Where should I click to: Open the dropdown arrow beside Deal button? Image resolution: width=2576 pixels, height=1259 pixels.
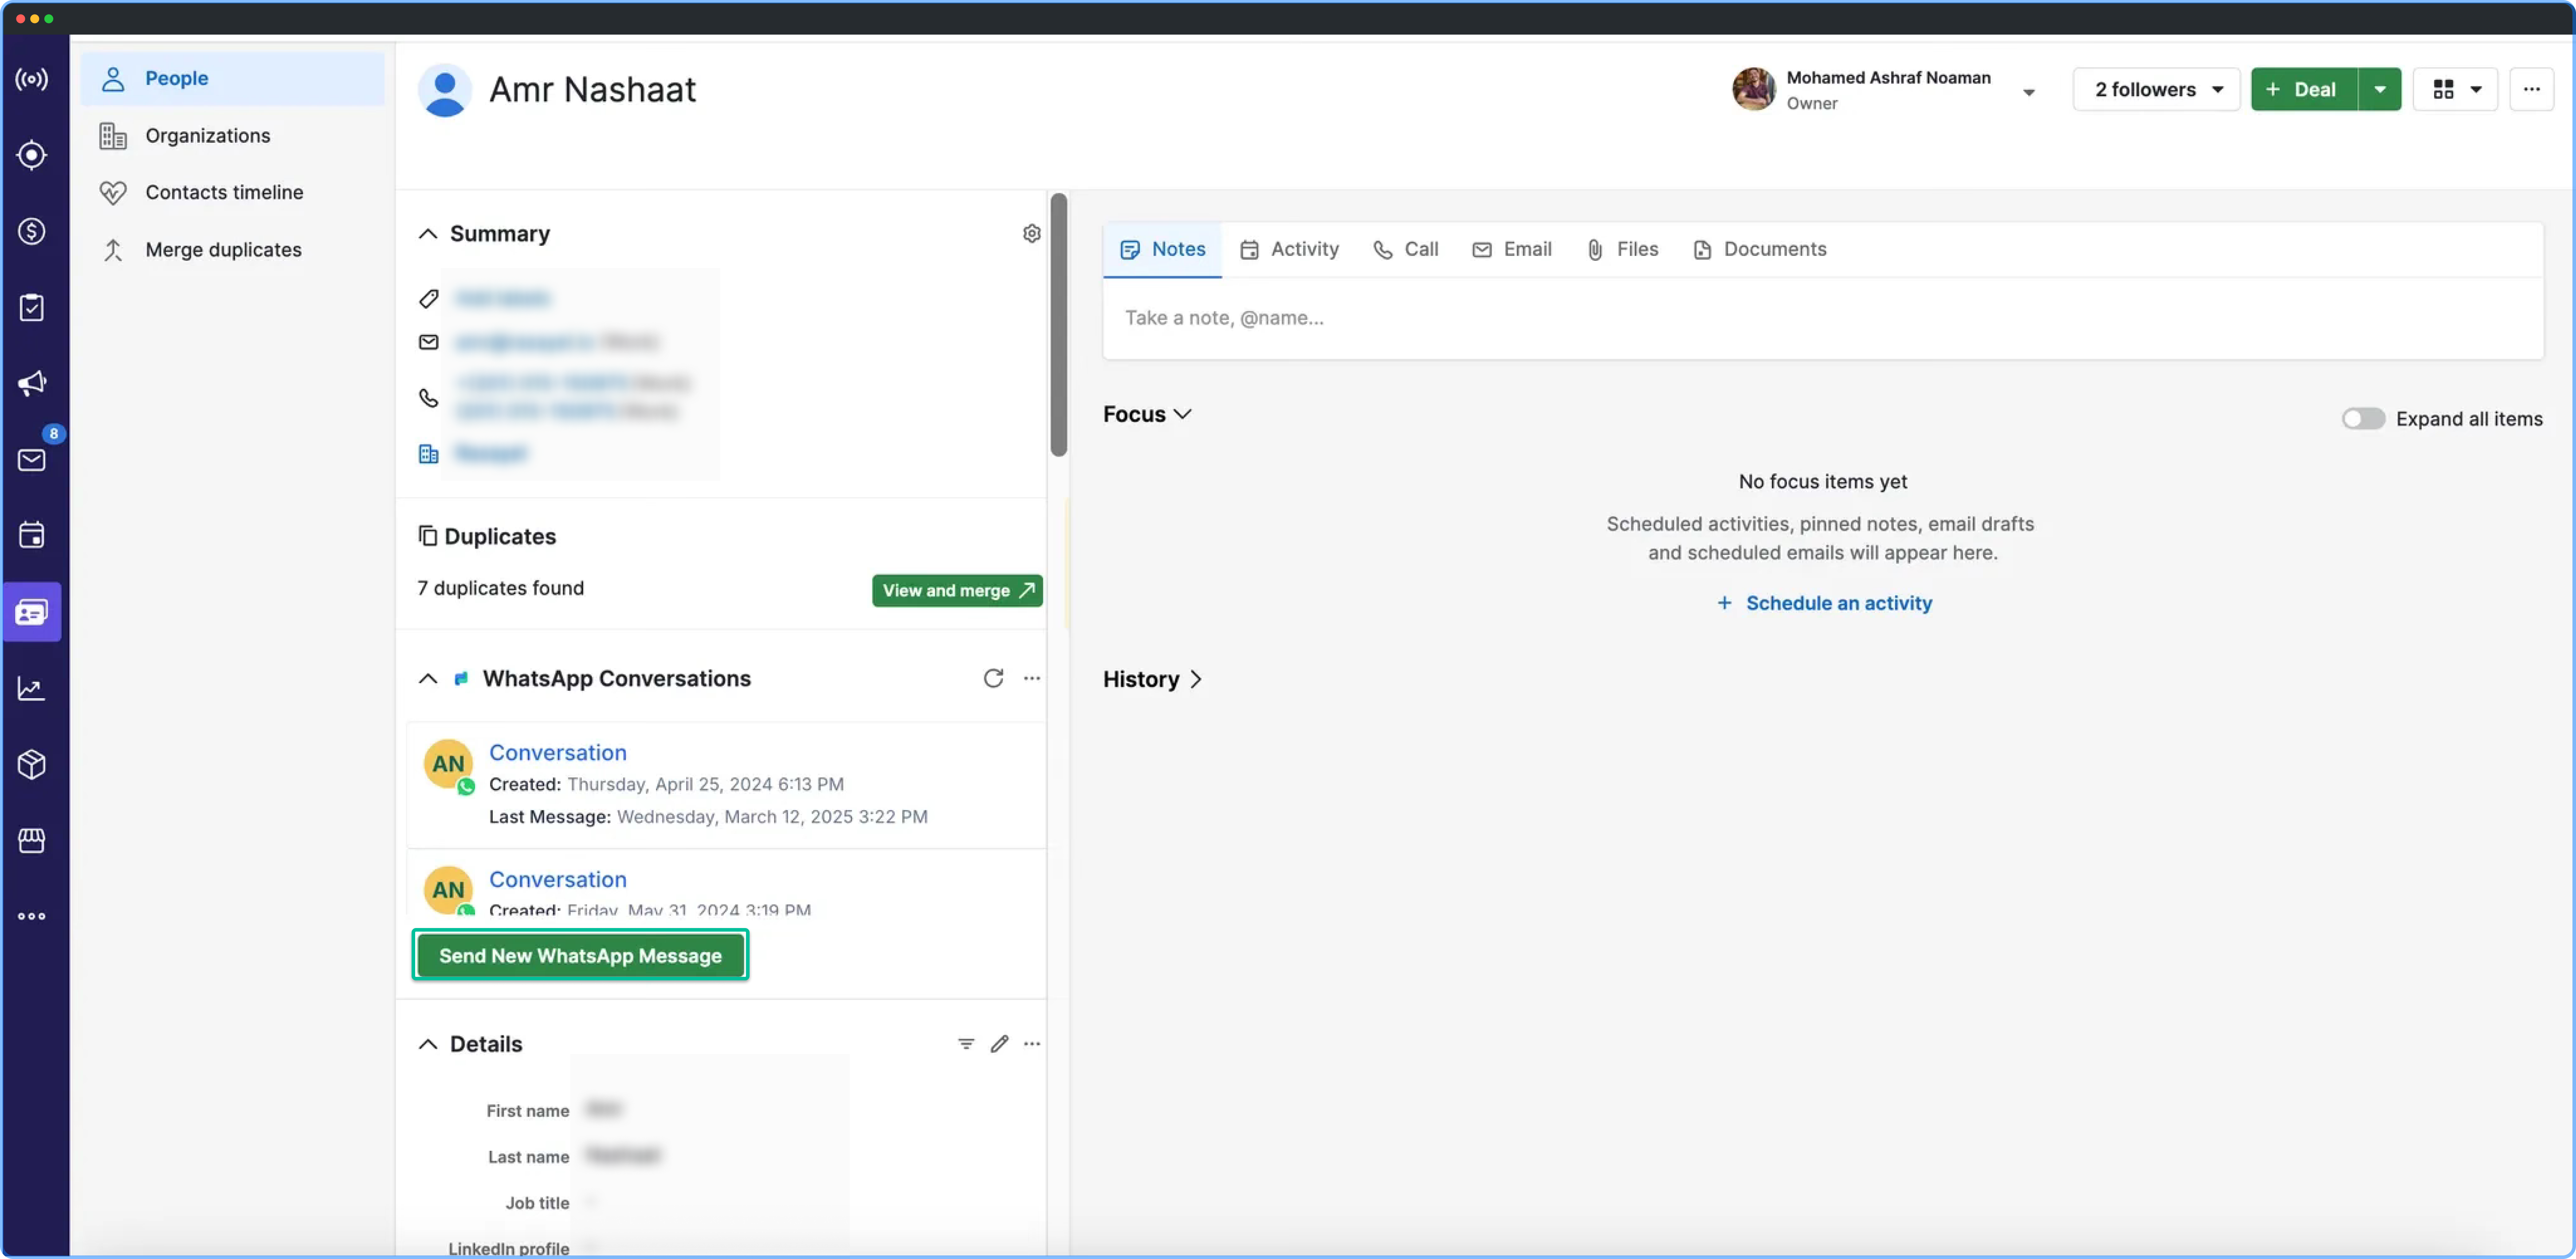[2379, 89]
